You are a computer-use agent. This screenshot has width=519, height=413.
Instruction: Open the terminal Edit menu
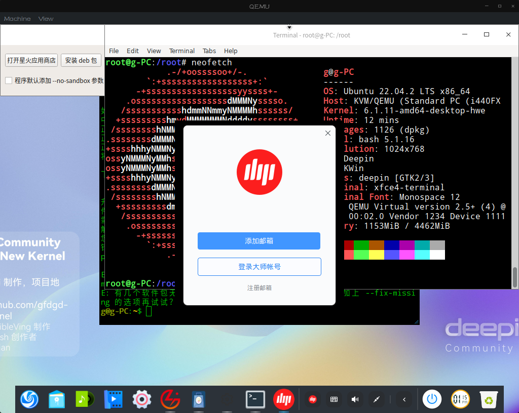click(x=133, y=51)
